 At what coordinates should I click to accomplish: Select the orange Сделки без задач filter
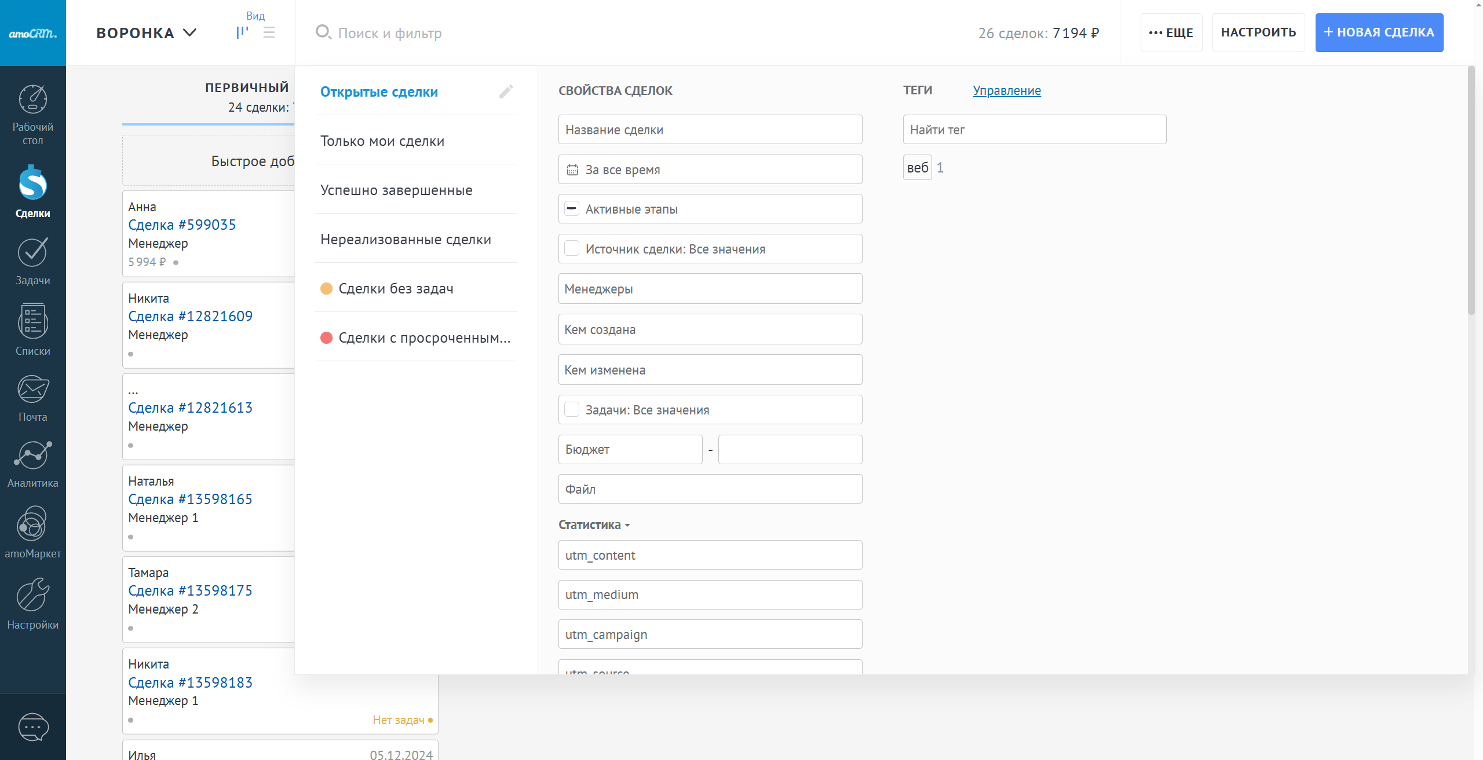tap(396, 289)
